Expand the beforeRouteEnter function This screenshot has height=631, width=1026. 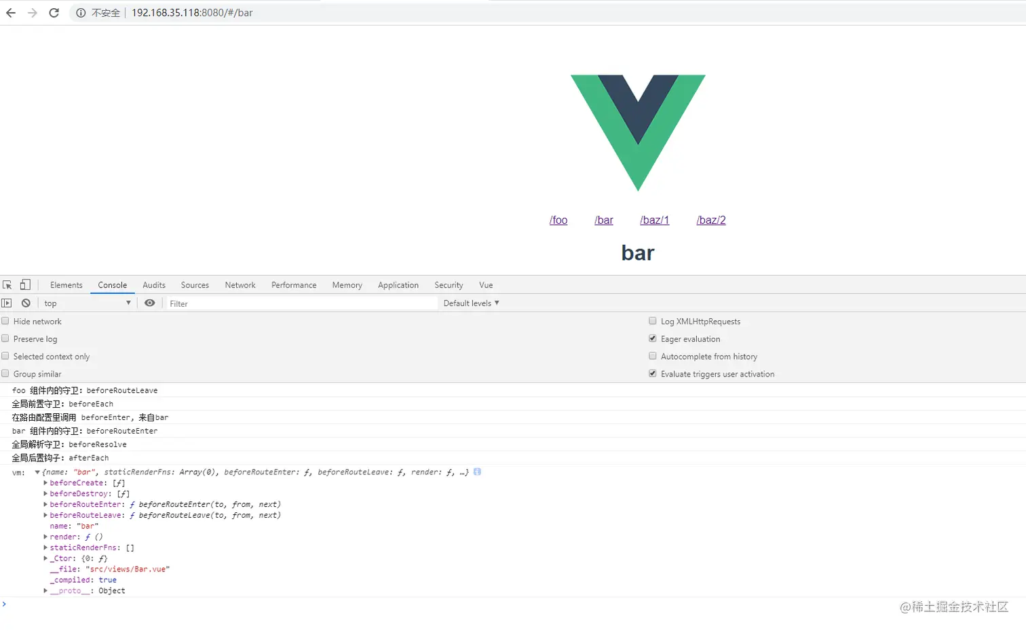click(45, 505)
